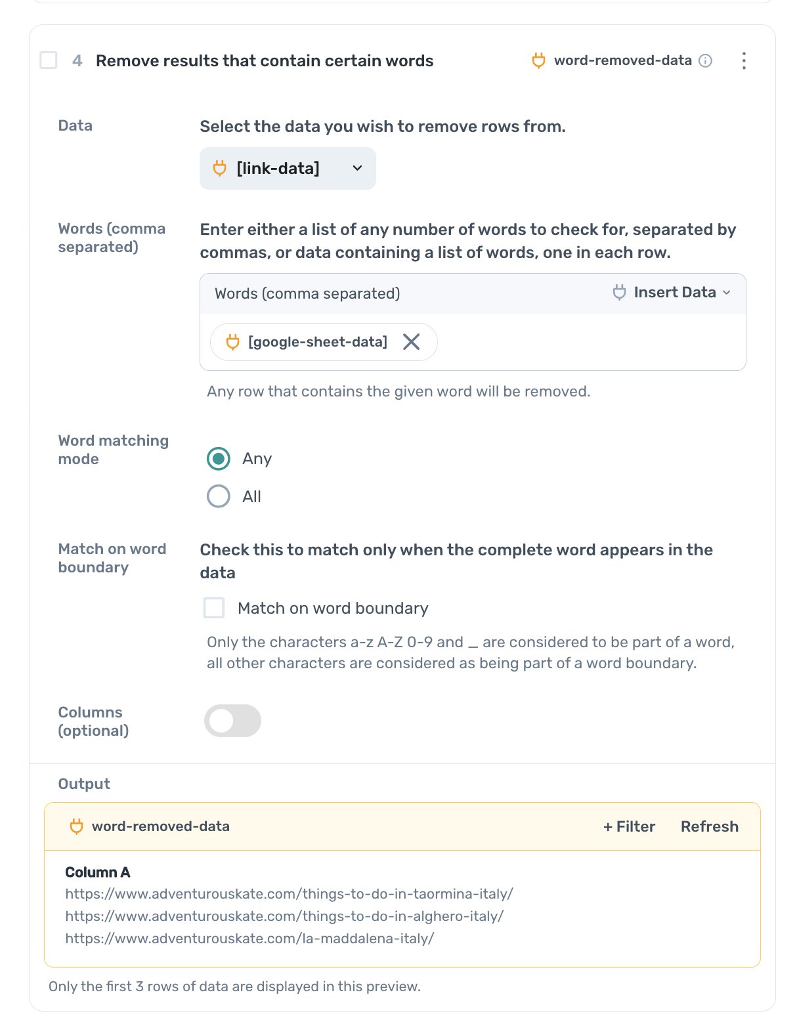Screen dimensions: 797x1024
Task: Click the + Filter button in Output
Action: (629, 826)
